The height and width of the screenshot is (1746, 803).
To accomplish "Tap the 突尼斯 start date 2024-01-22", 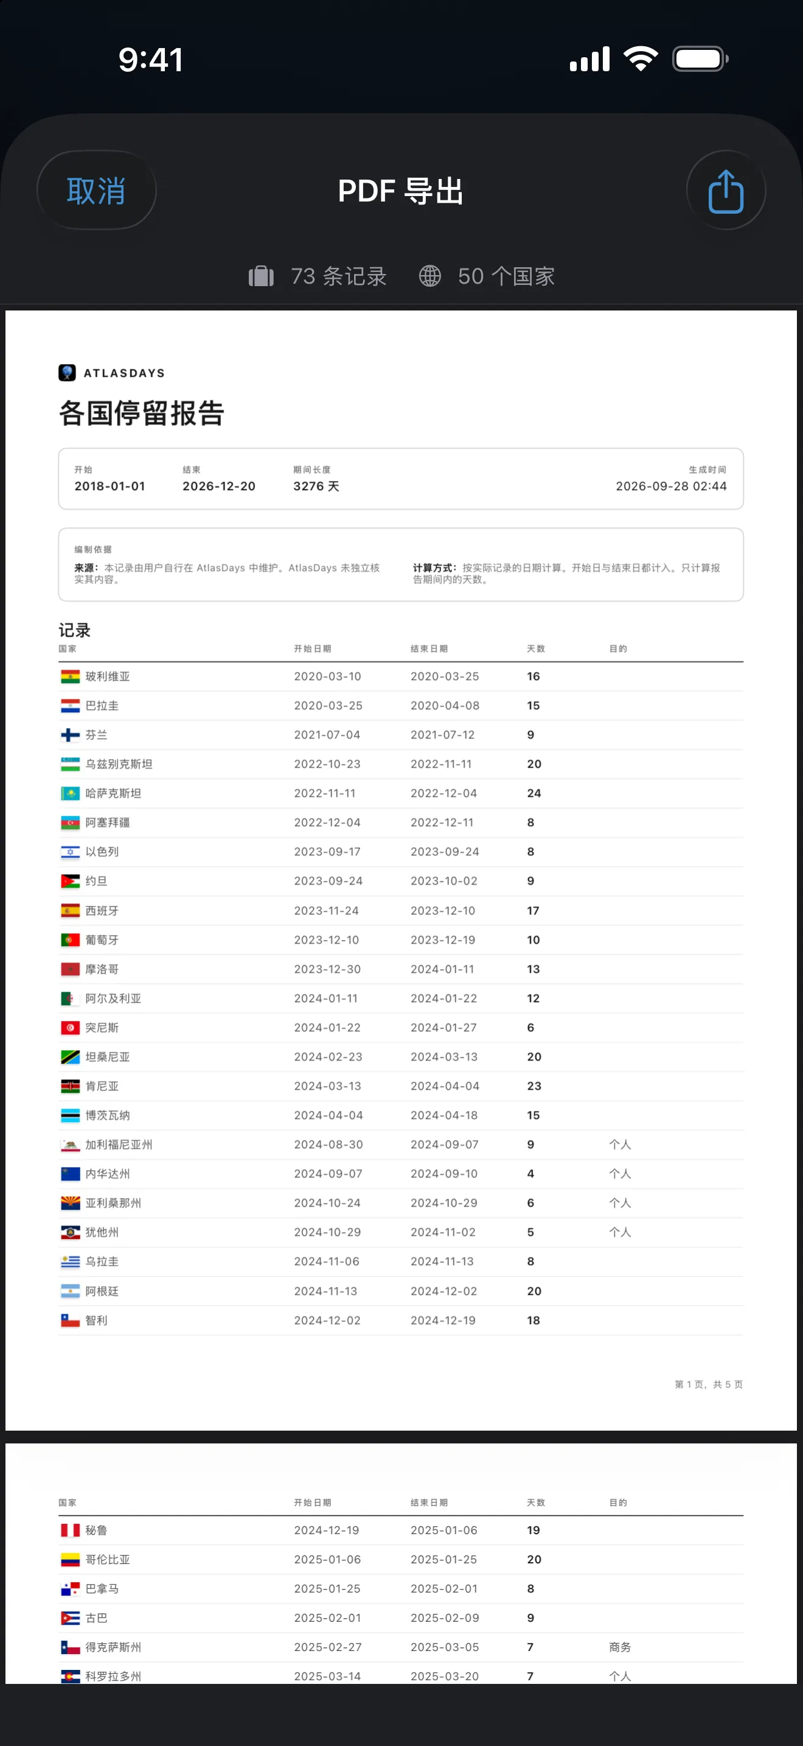I will tap(327, 1028).
